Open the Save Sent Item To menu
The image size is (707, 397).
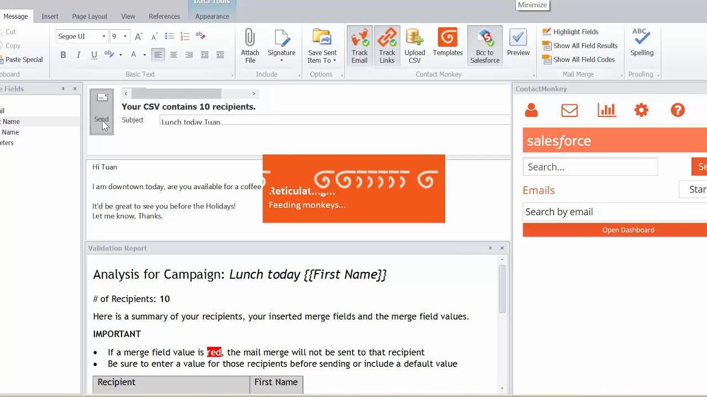point(322,45)
